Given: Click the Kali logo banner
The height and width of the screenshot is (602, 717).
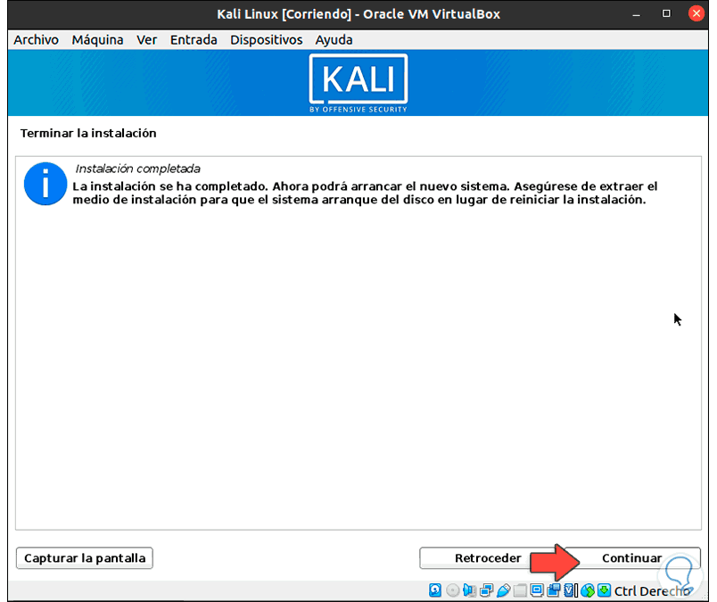Looking at the screenshot, I should [358, 83].
